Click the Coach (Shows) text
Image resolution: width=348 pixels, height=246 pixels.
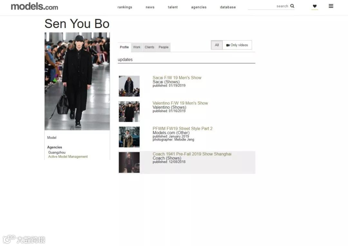point(167,158)
